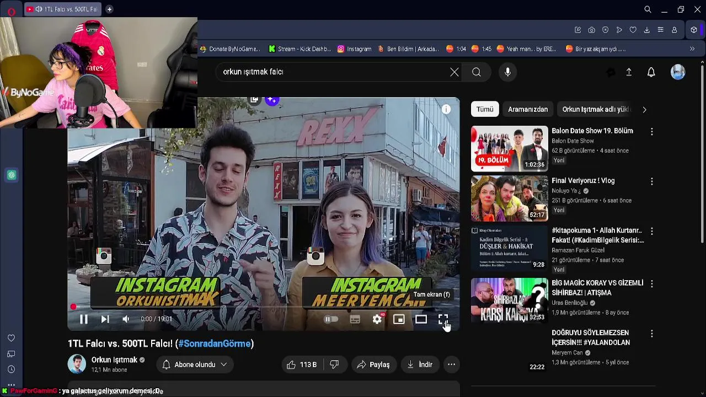Image resolution: width=706 pixels, height=397 pixels.
Task: Clear the YouTube search box
Action: coord(454,72)
